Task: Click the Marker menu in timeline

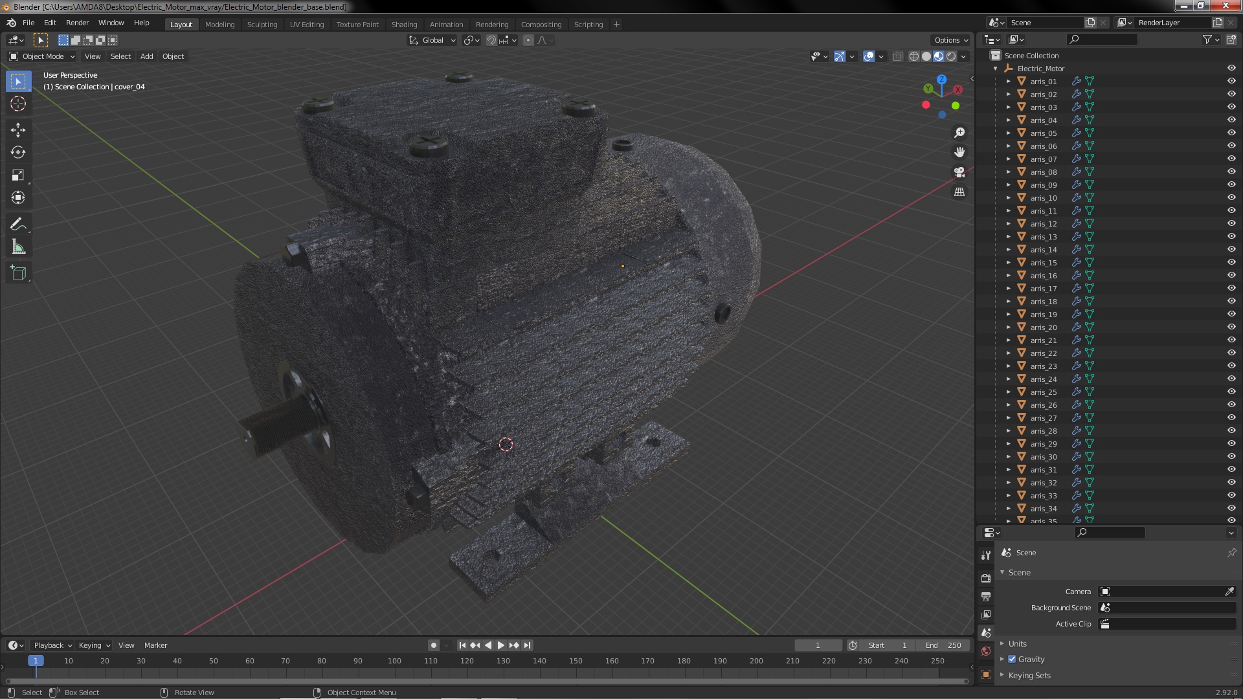Action: click(x=155, y=645)
